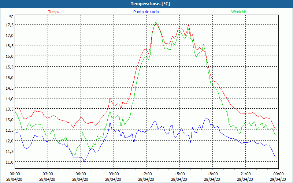Click the 14,5 y-axis value
The height and width of the screenshot is (183, 293).
[10, 88]
